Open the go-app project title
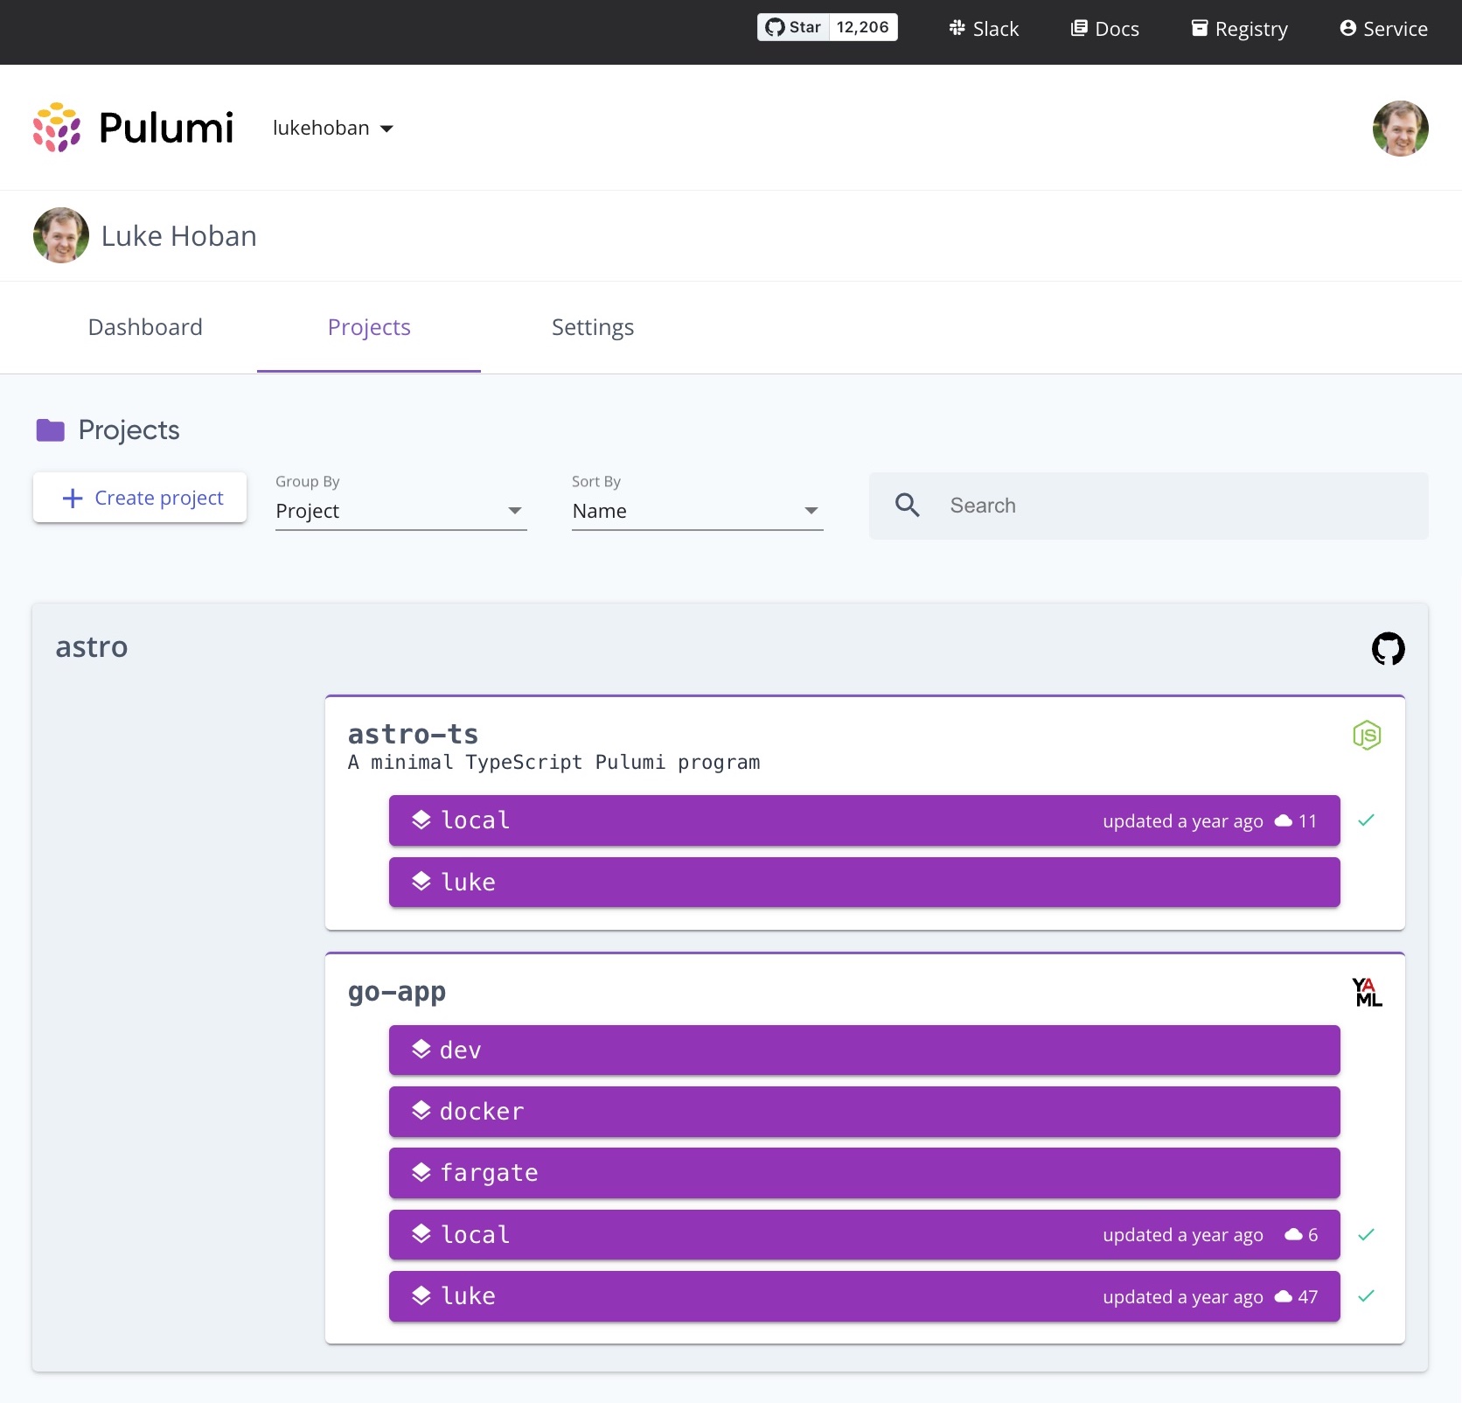The width and height of the screenshot is (1462, 1403). point(397,992)
